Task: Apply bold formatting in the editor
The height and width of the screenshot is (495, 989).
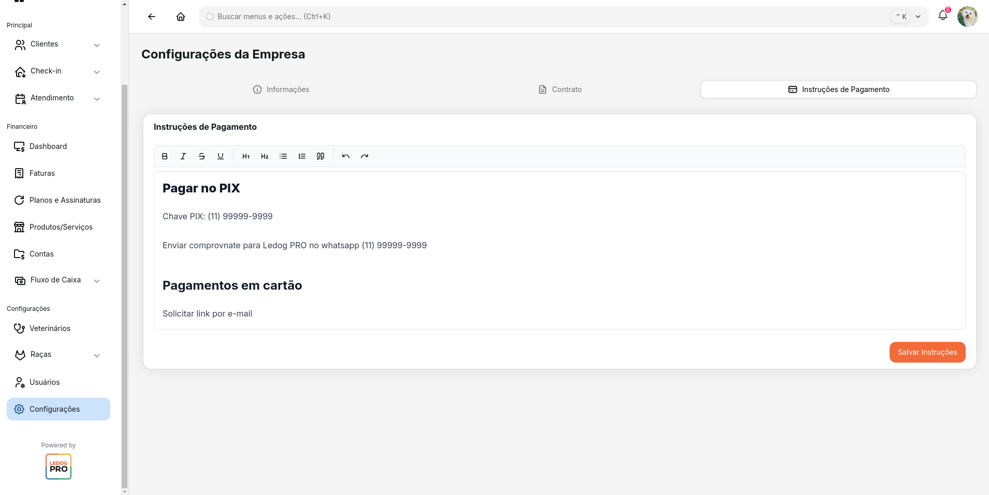Action: 165,156
